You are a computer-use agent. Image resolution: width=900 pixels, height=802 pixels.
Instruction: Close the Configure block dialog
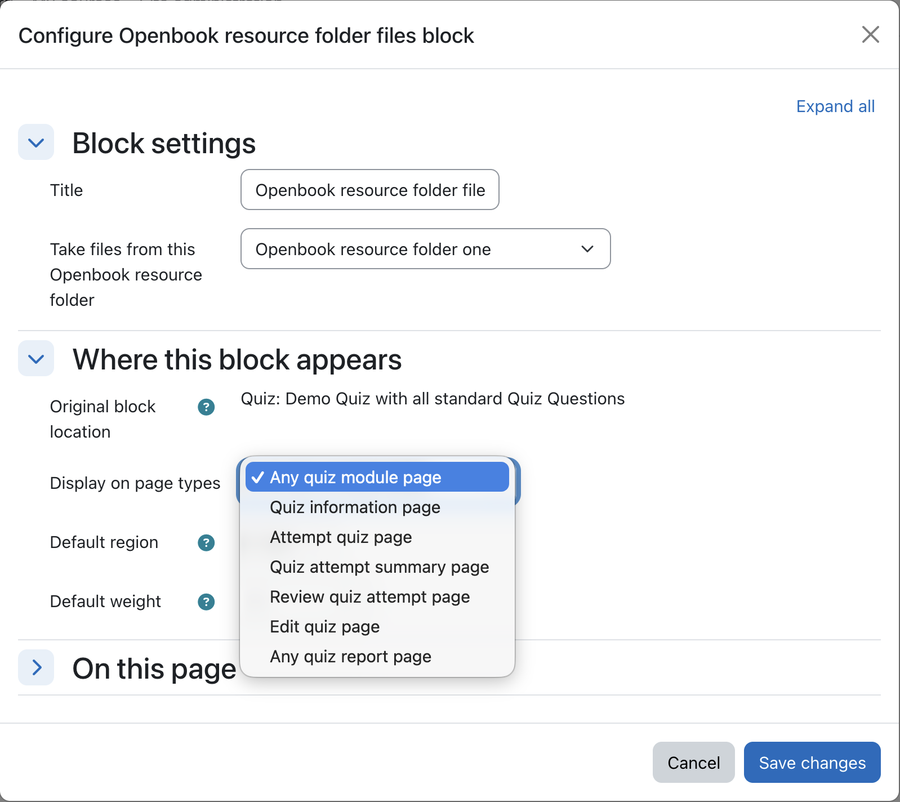click(870, 34)
